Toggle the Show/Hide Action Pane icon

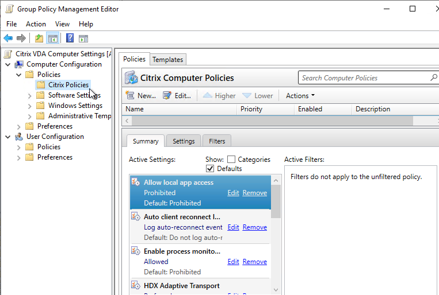(x=83, y=38)
